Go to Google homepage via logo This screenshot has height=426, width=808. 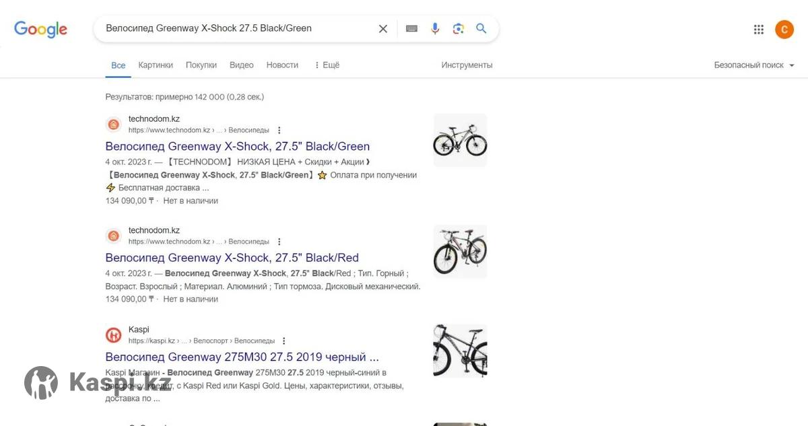(x=40, y=29)
